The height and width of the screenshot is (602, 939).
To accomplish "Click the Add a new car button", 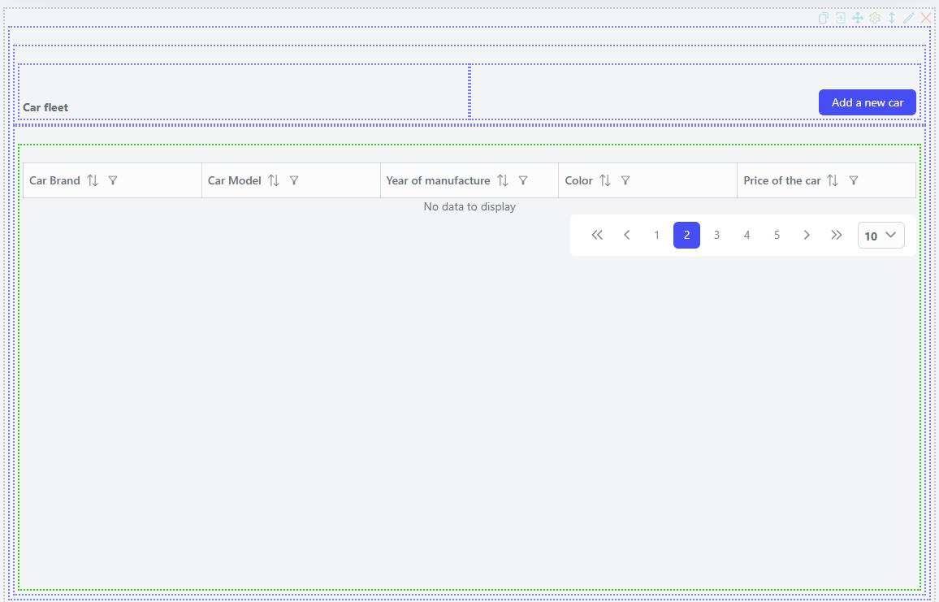I will pyautogui.click(x=867, y=102).
